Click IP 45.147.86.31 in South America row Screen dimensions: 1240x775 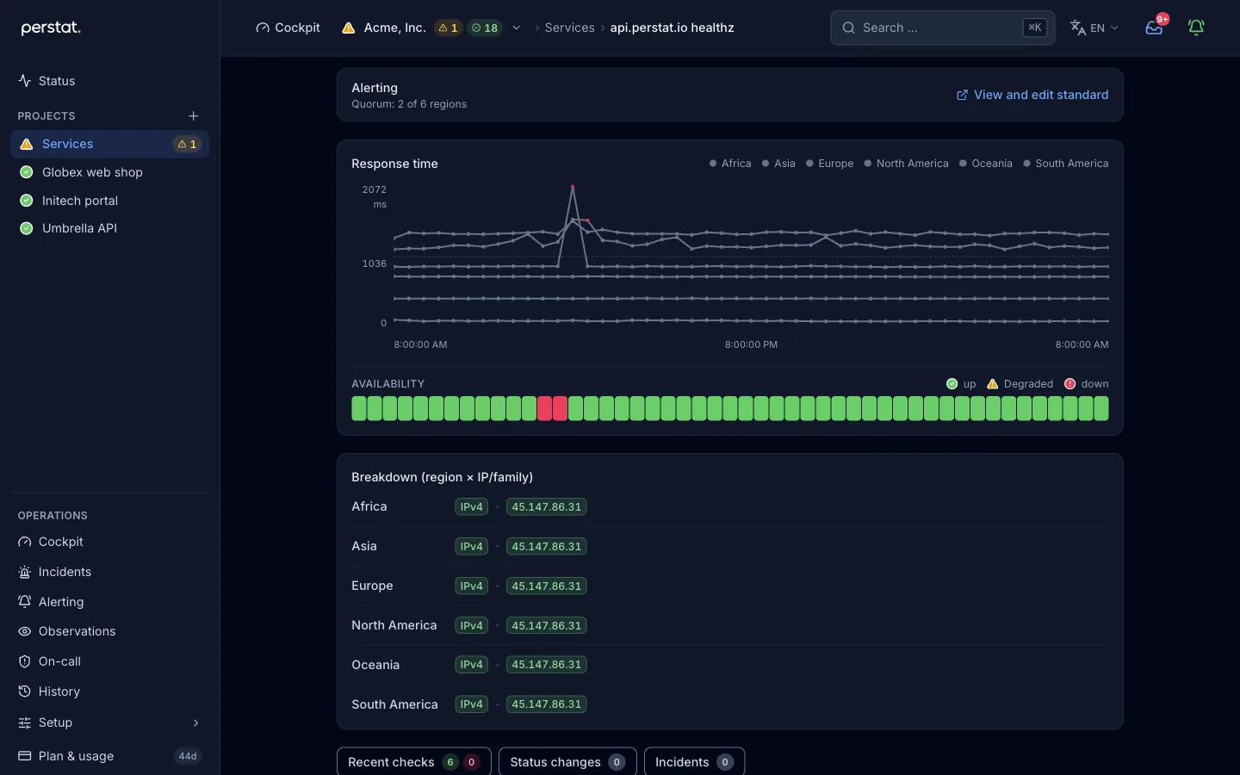546,704
